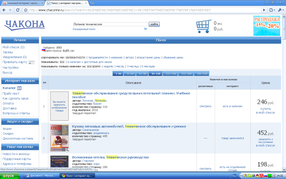
Task: Sort by названию
Action: 117,57
